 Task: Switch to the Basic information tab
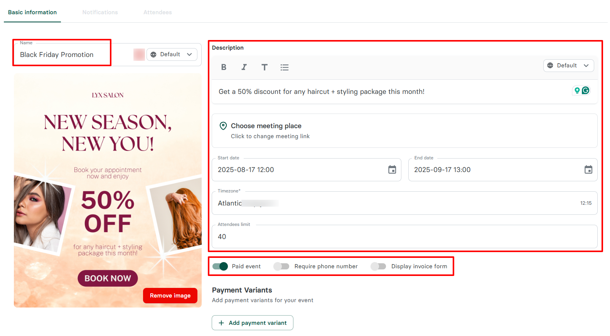click(32, 12)
